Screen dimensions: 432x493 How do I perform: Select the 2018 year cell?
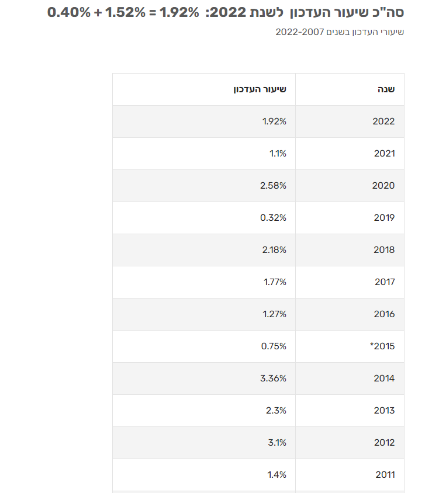pos(384,250)
